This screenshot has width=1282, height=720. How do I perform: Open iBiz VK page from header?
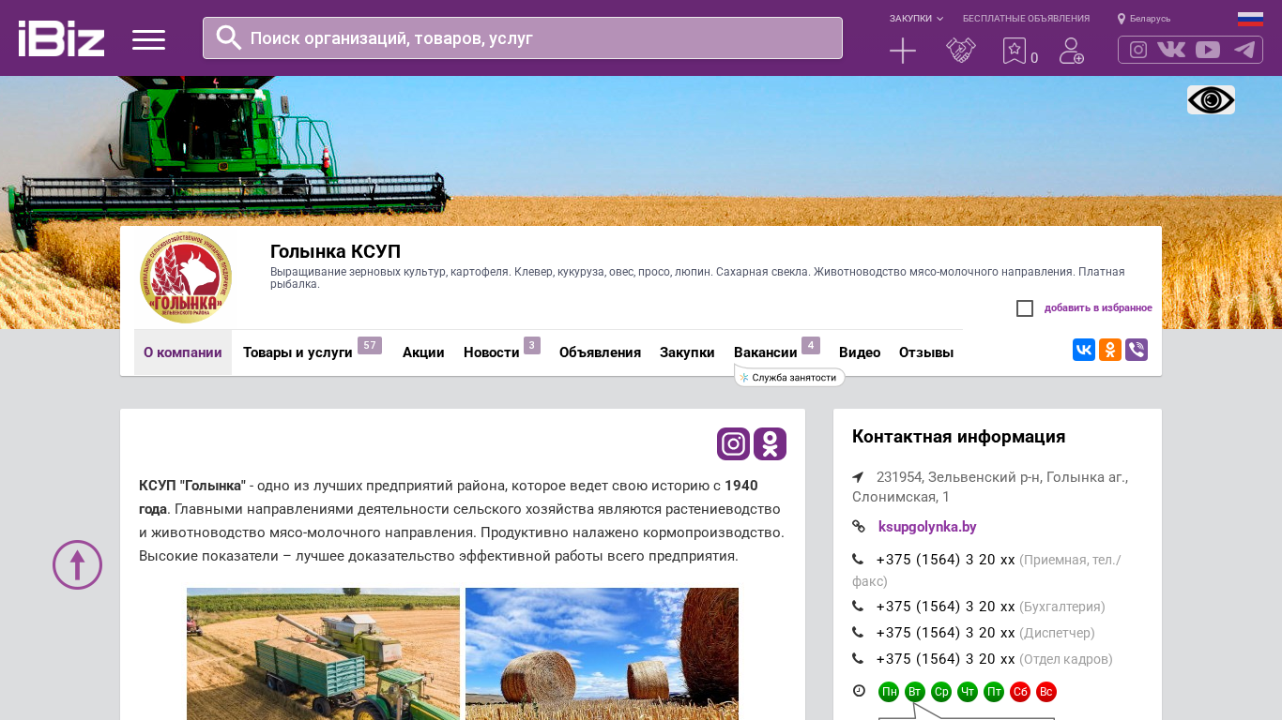(x=1171, y=50)
